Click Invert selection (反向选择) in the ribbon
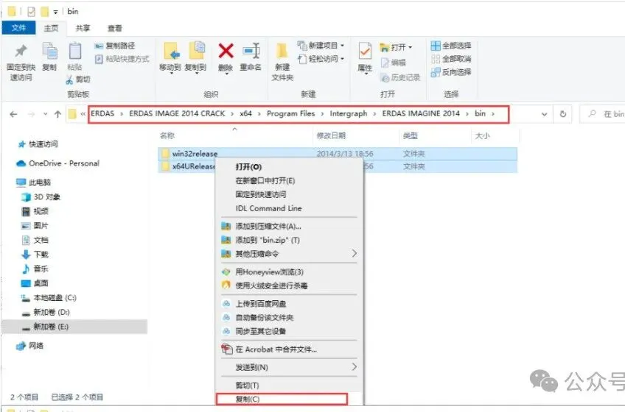This screenshot has width=625, height=412. click(451, 72)
